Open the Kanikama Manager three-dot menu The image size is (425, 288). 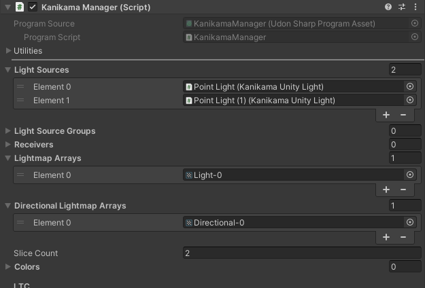pos(415,7)
